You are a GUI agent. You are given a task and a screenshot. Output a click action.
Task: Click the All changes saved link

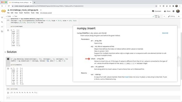click(46, 13)
